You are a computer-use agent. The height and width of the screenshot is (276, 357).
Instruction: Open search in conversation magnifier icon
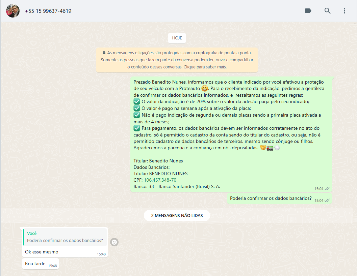327,11
